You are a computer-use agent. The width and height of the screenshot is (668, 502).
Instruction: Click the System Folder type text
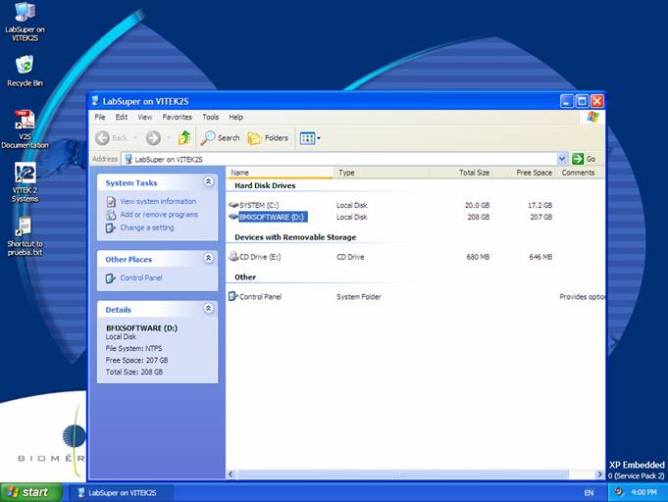click(x=359, y=297)
